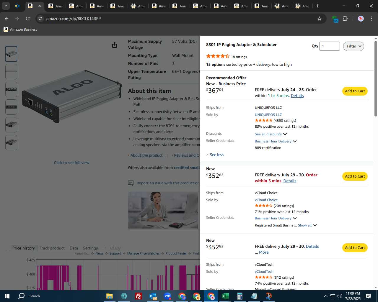Open the Filter dropdown in offers panel
This screenshot has height=302, width=378.
point(353,46)
